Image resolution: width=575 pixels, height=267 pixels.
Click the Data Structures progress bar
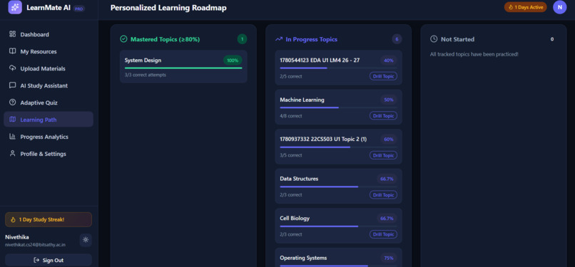click(338, 187)
